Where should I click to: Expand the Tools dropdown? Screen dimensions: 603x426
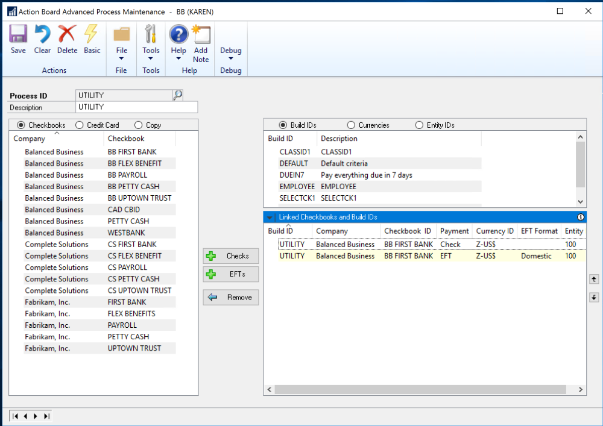[x=151, y=43]
